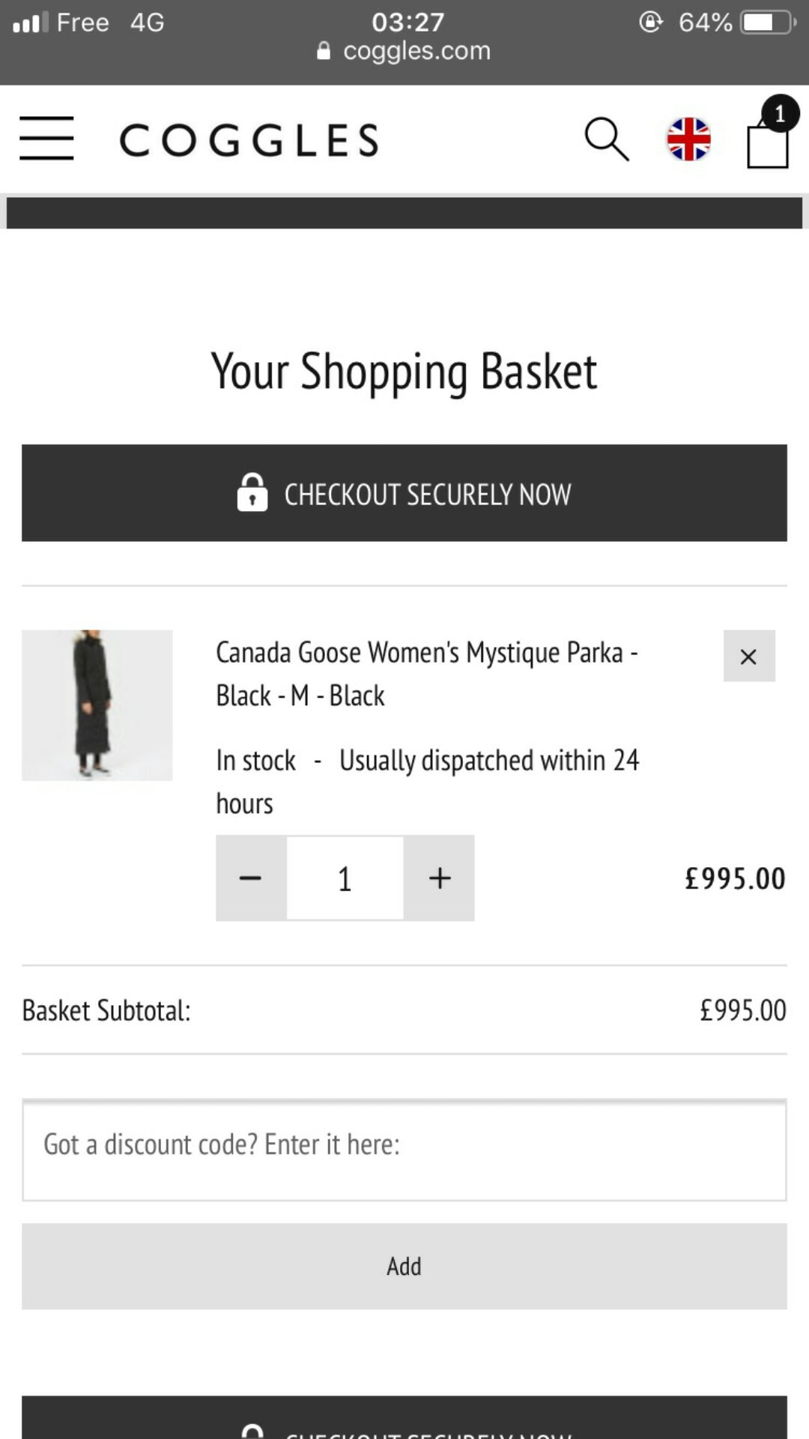Click the top Checkout Securely Now button

pyautogui.click(x=404, y=493)
